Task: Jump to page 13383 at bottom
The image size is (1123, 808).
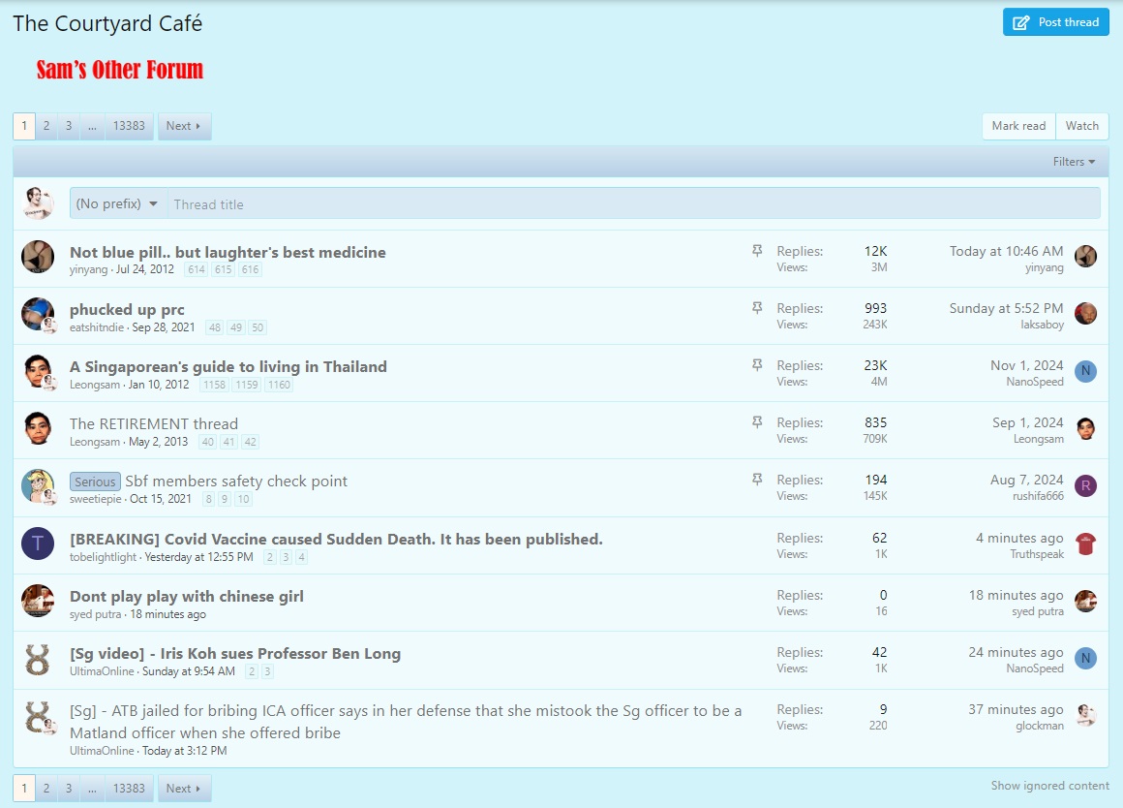Action: (129, 789)
